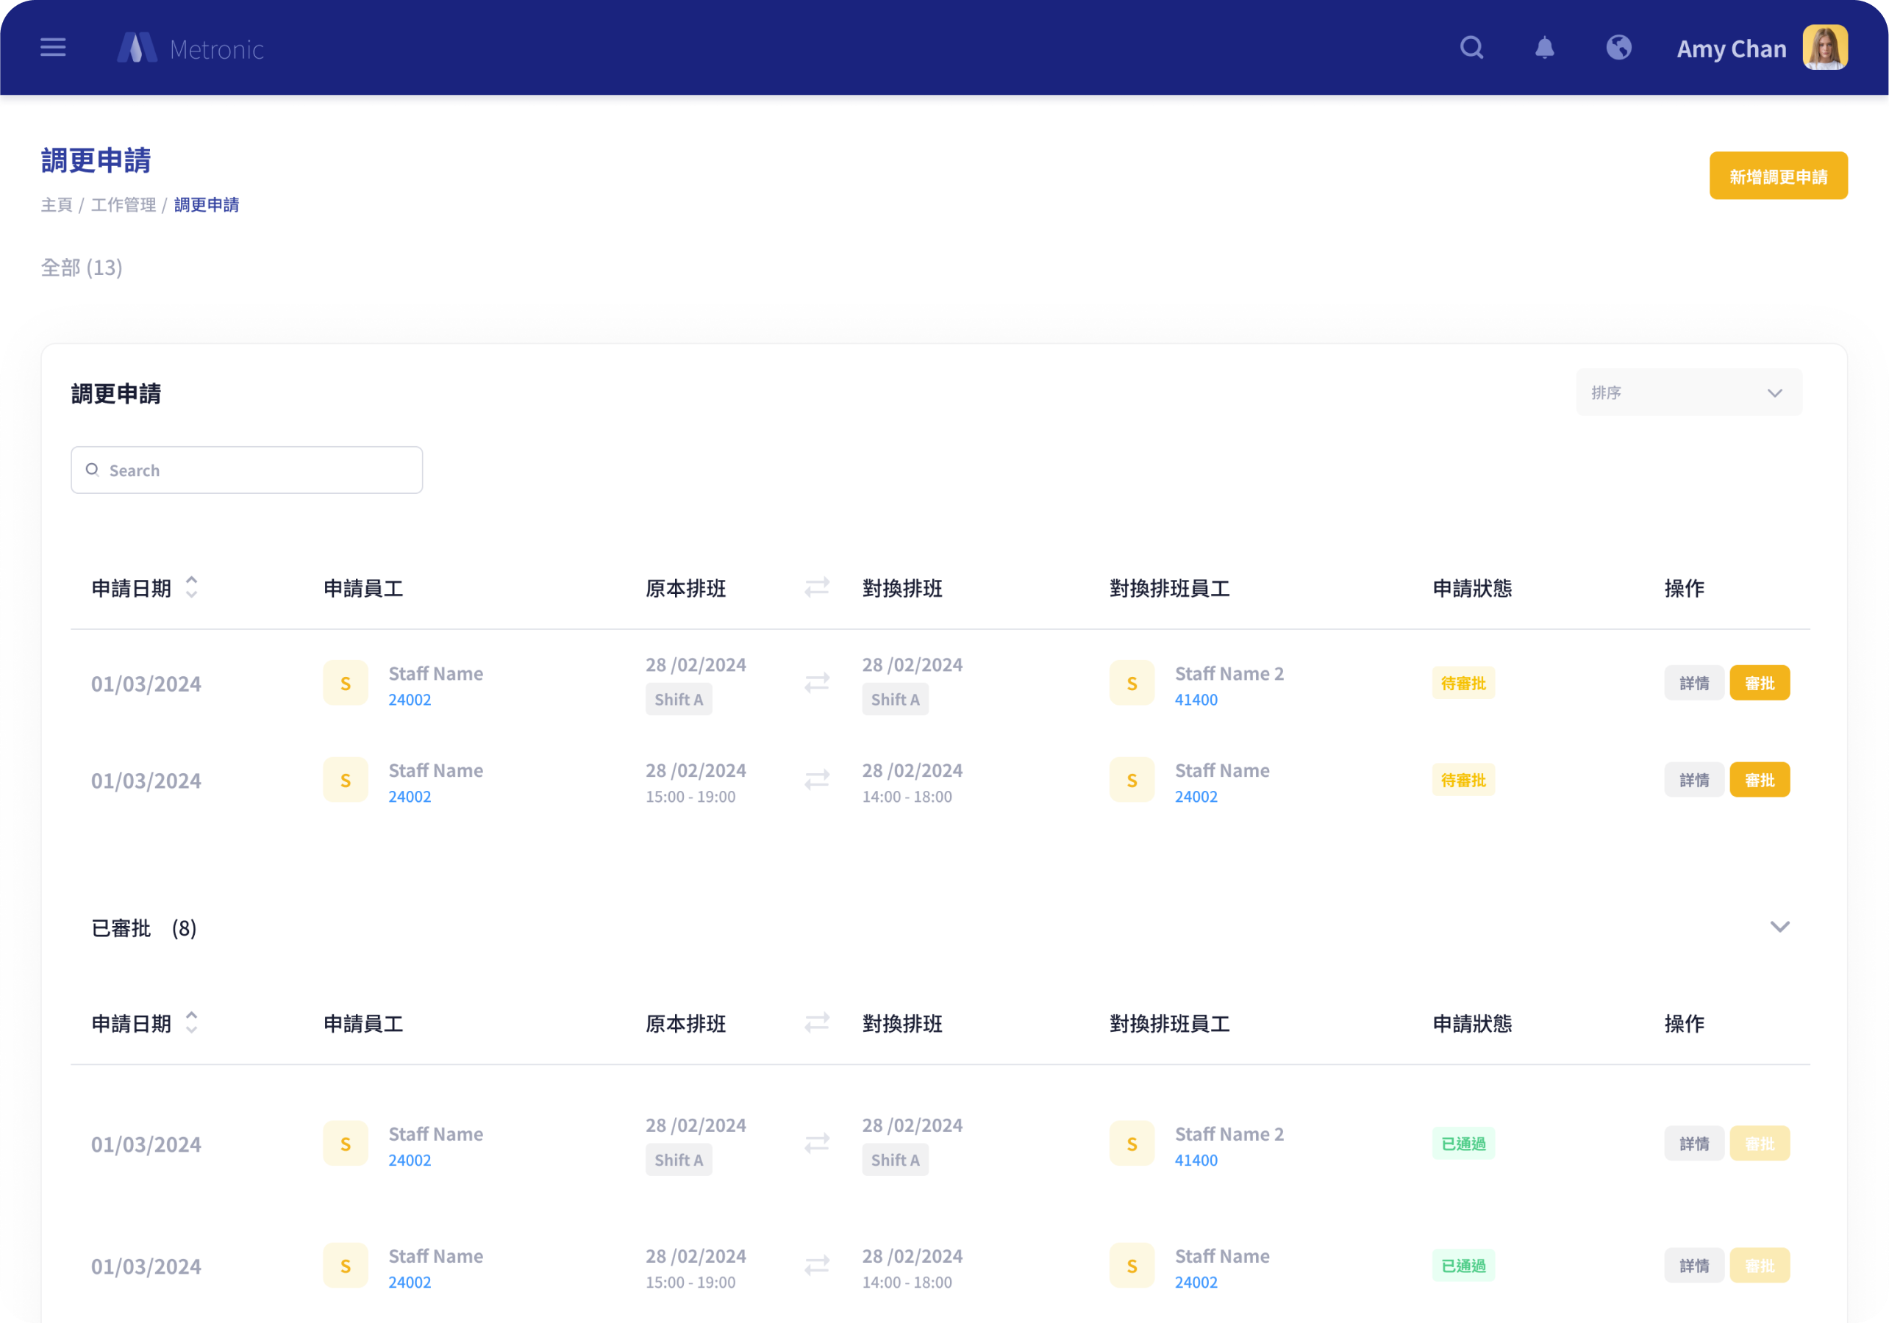Click the 新增調更申請 button

tap(1777, 176)
